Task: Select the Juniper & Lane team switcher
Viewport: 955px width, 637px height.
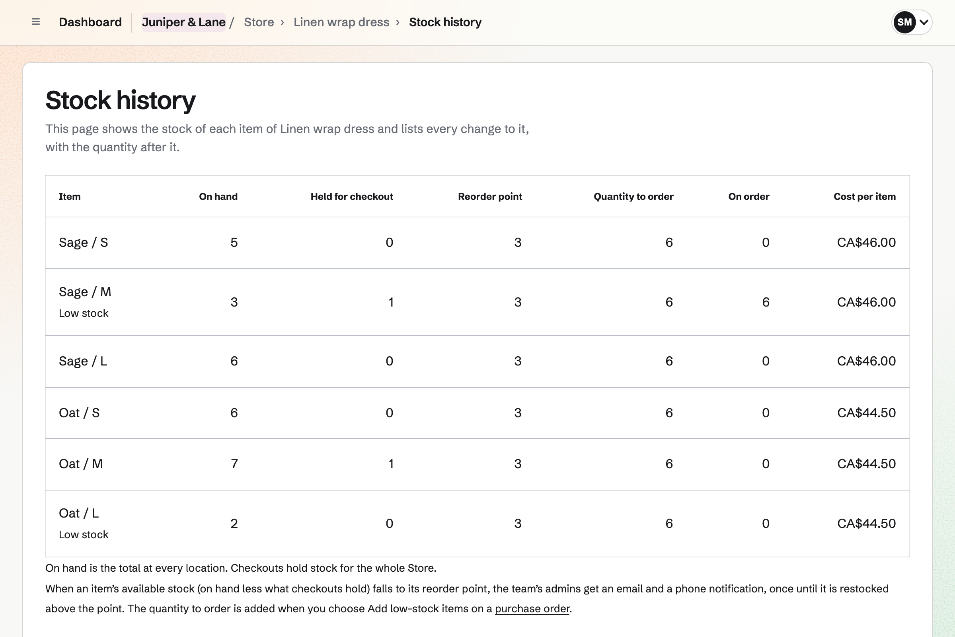Action: pos(183,22)
